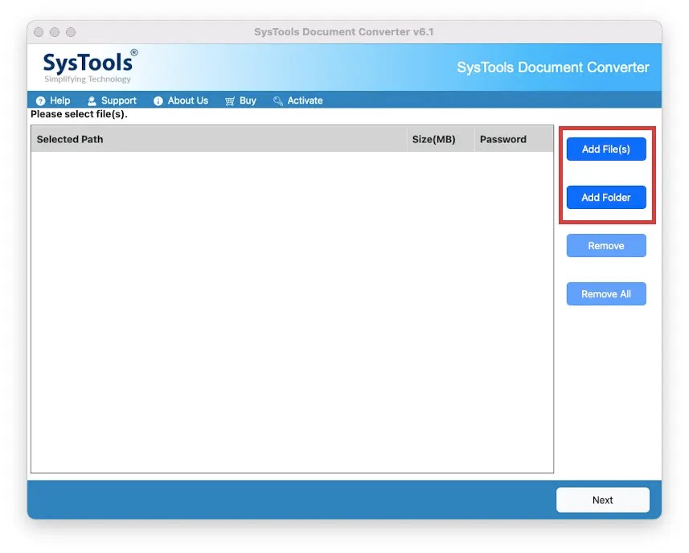Click the SysTools logo

(90, 67)
